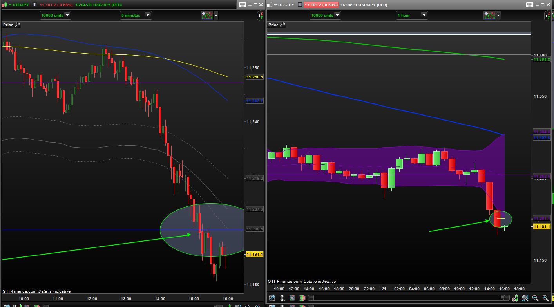The width and height of the screenshot is (554, 307).
Task: Expand indicator dropdown arrow in 1 hour chart
Action: [x=498, y=16]
